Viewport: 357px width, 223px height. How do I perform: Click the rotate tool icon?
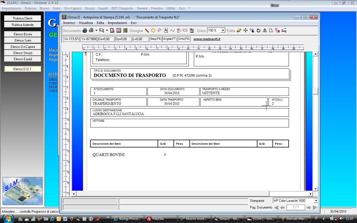tap(259, 30)
